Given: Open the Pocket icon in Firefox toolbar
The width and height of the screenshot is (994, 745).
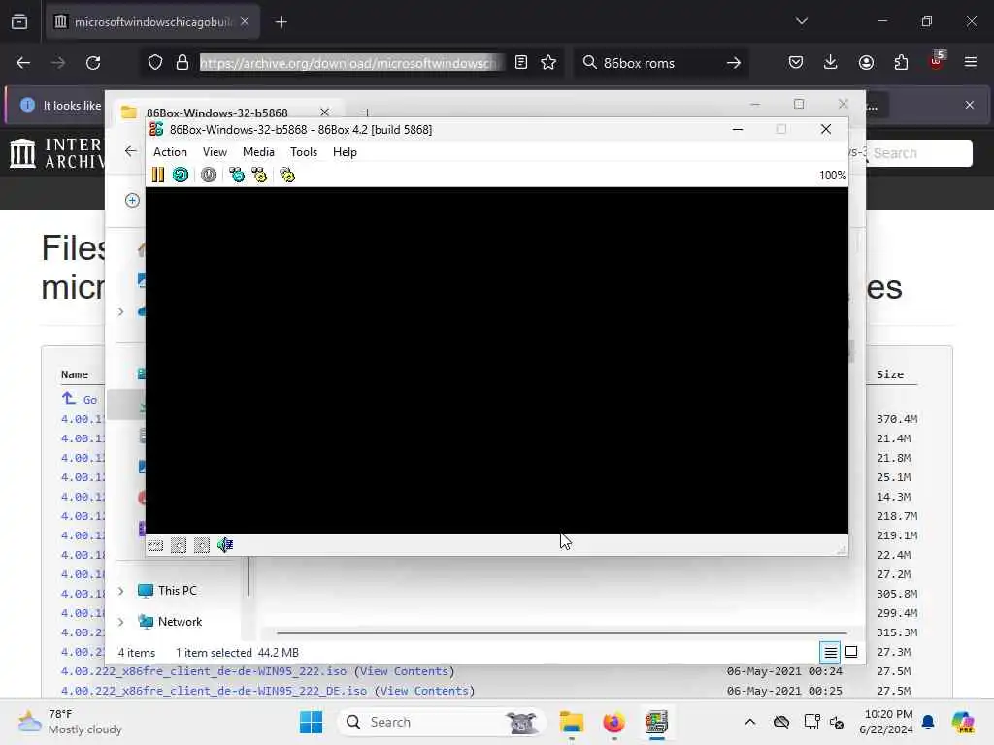Looking at the screenshot, I should click(796, 62).
